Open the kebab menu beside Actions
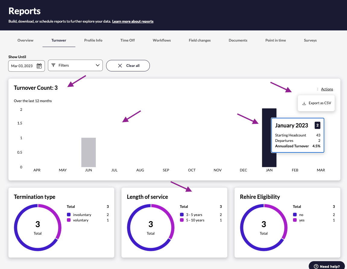This screenshot has width=347, height=269. [x=317, y=89]
